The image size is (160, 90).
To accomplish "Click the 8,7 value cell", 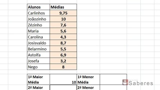I will pyautogui.click(x=63, y=43).
